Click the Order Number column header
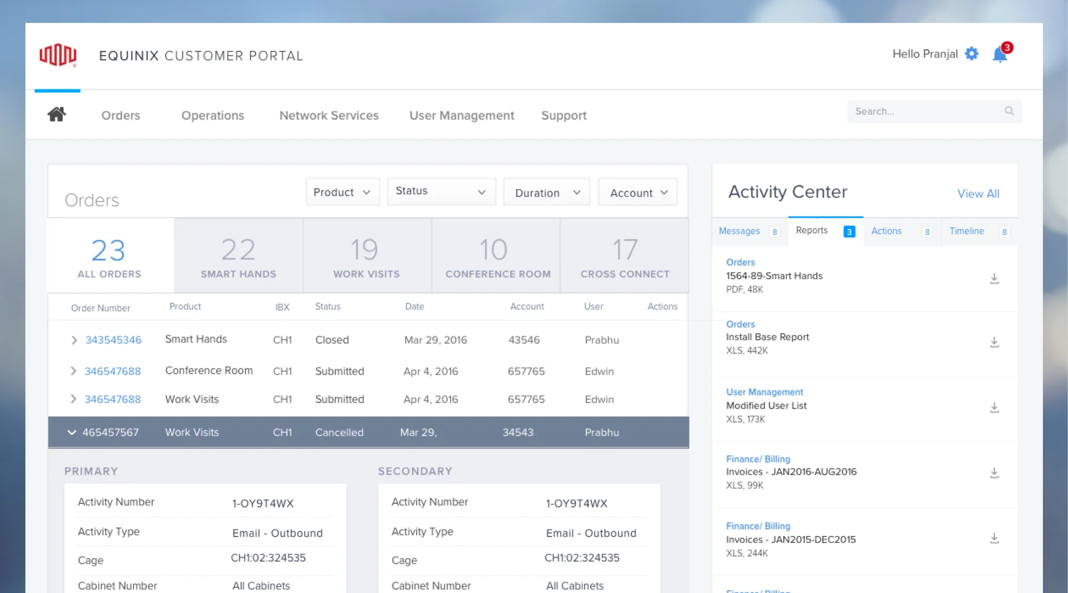 pyautogui.click(x=100, y=308)
